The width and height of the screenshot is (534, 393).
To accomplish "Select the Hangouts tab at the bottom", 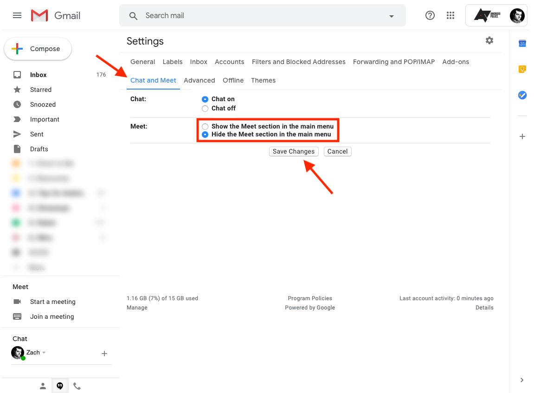I will [x=60, y=386].
